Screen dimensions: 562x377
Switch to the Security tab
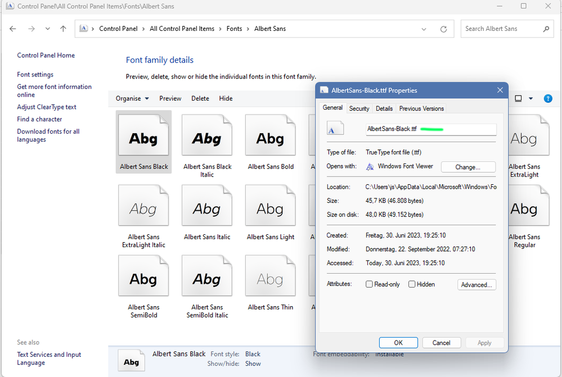(359, 108)
